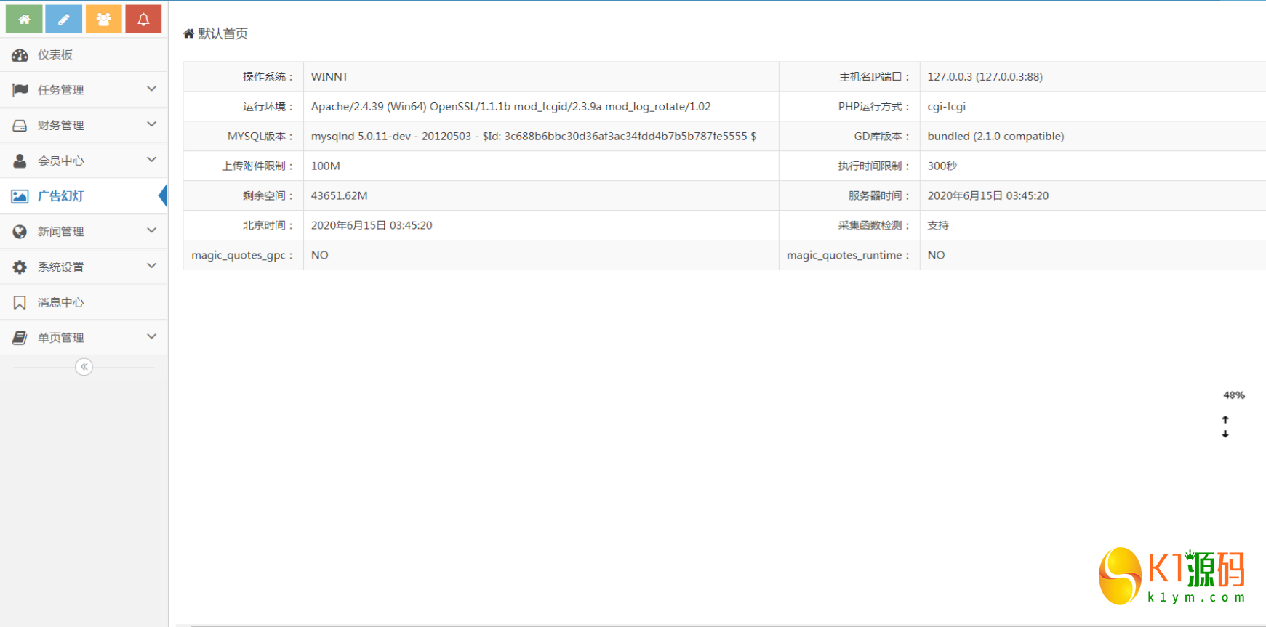Click the red bell notification button
The image size is (1266, 627).
tap(143, 19)
